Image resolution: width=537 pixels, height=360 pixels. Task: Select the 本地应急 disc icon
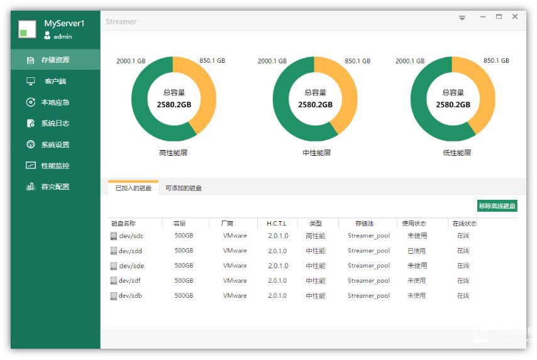click(x=30, y=102)
